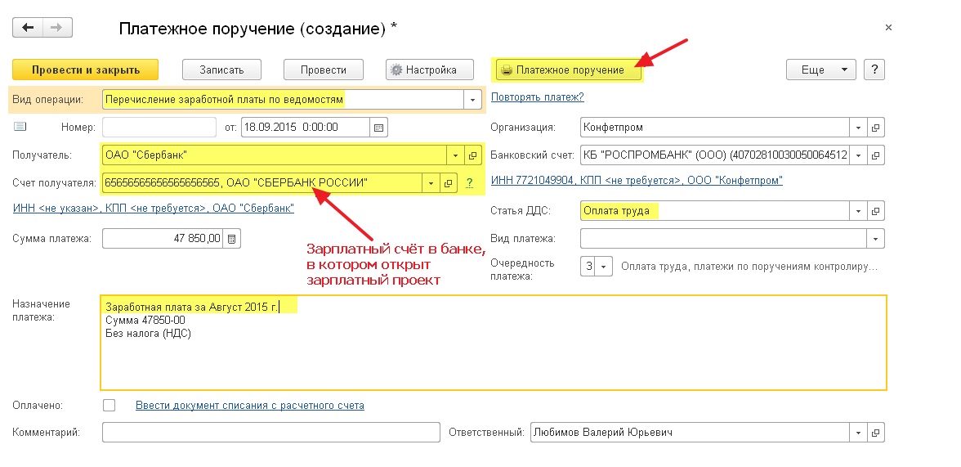Click Провести и закрыть
The image size is (961, 467).
(x=86, y=70)
